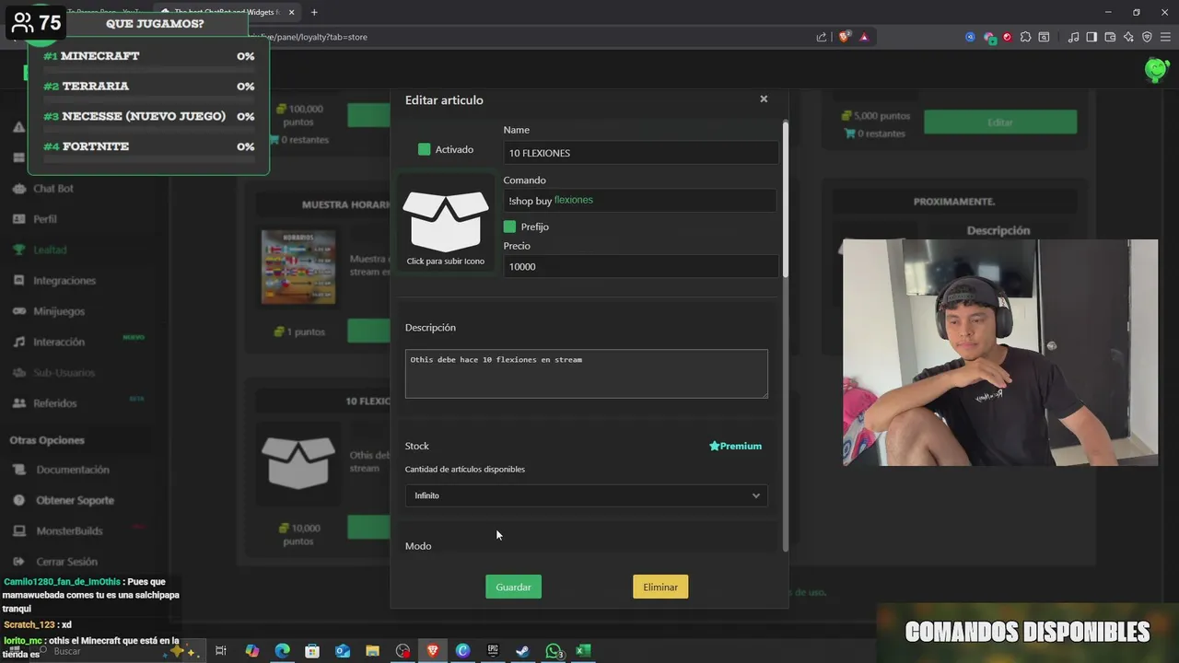Click the yellow Eliminar button
The image size is (1179, 663).
click(x=660, y=587)
